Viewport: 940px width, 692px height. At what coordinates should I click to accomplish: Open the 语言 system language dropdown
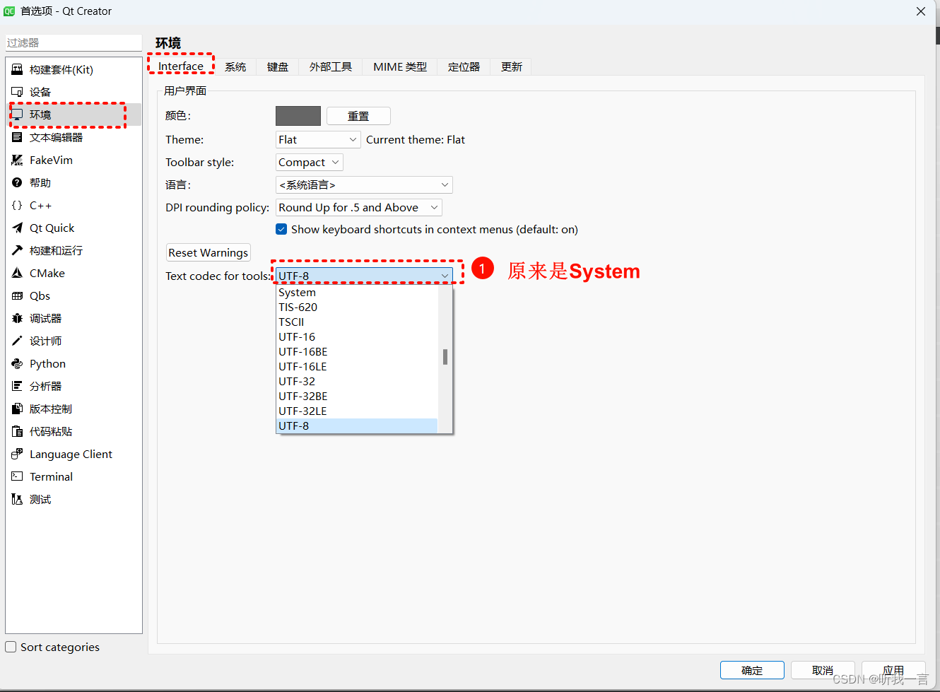[364, 185]
